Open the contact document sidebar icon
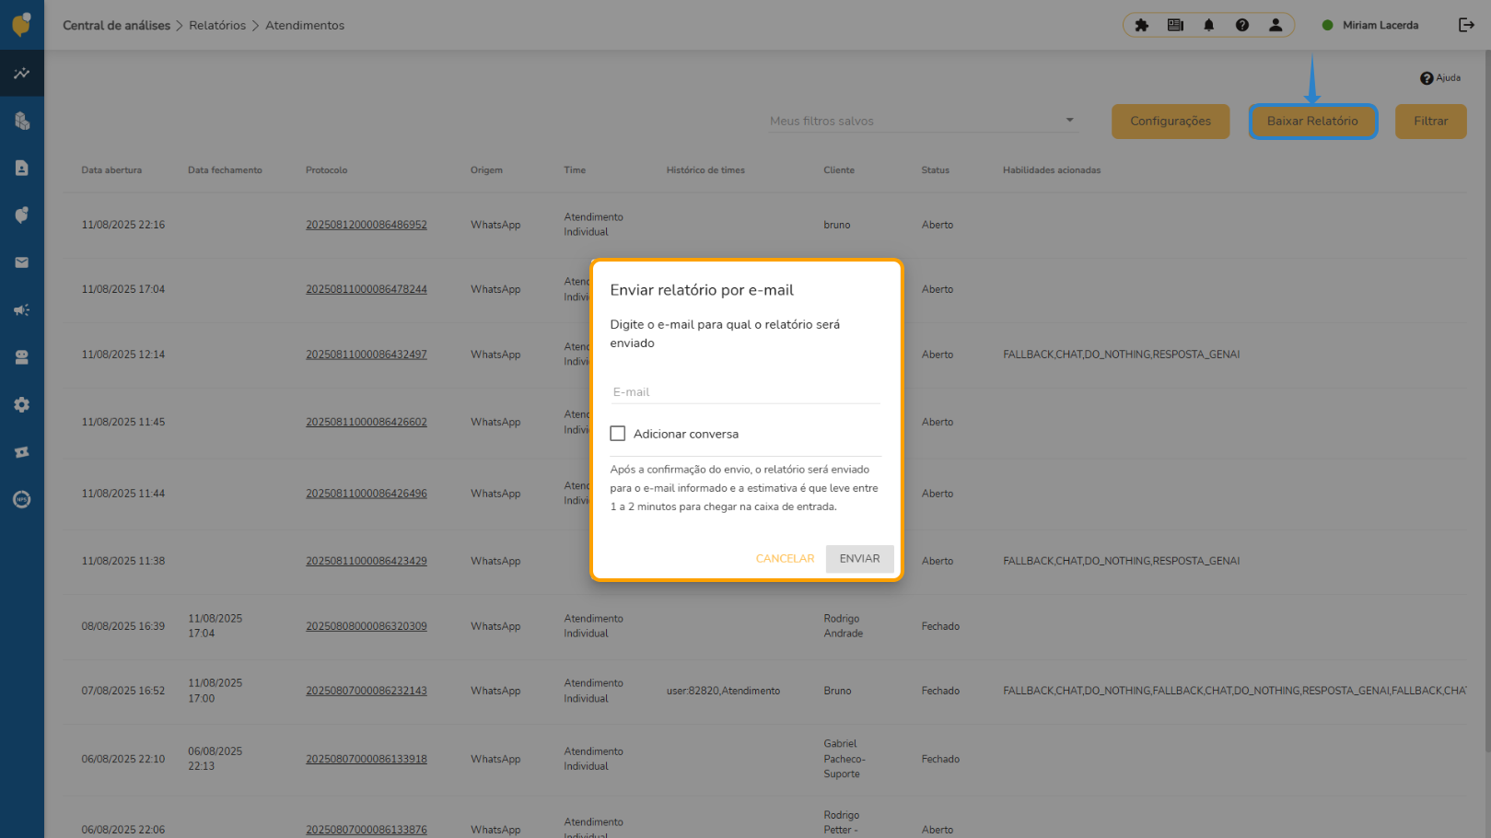Screen dimensions: 1491x838 21,168
